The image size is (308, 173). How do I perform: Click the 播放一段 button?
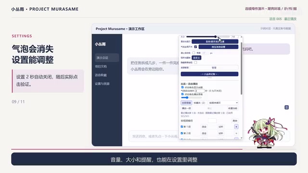click(186, 108)
